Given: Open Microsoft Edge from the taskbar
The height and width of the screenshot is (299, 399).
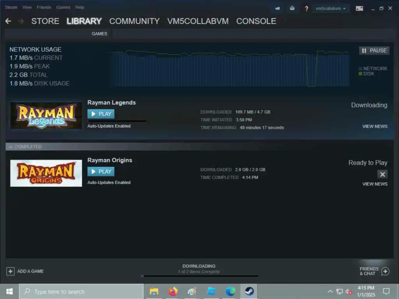Looking at the screenshot, I should coord(230,291).
